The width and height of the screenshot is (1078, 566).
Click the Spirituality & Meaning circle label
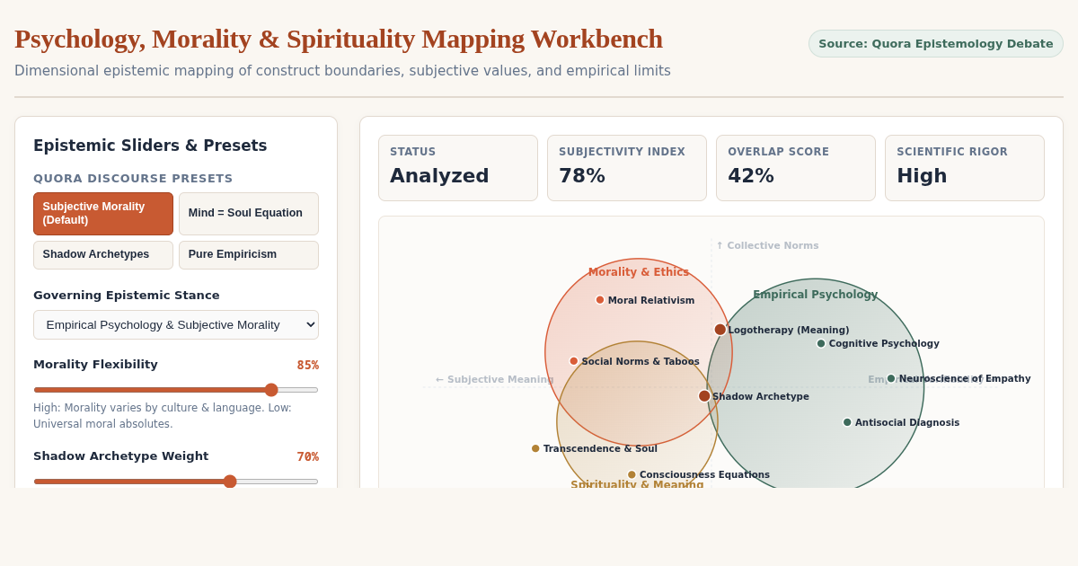pyautogui.click(x=637, y=484)
